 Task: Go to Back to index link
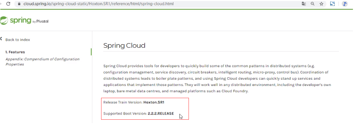pos(17,40)
